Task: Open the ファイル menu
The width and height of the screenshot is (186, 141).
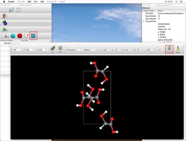Action: pos(21,1)
